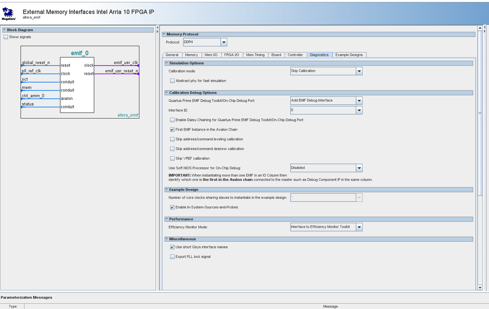The image size is (489, 309).
Task: Enable the Show signals checkbox
Action: (6, 37)
